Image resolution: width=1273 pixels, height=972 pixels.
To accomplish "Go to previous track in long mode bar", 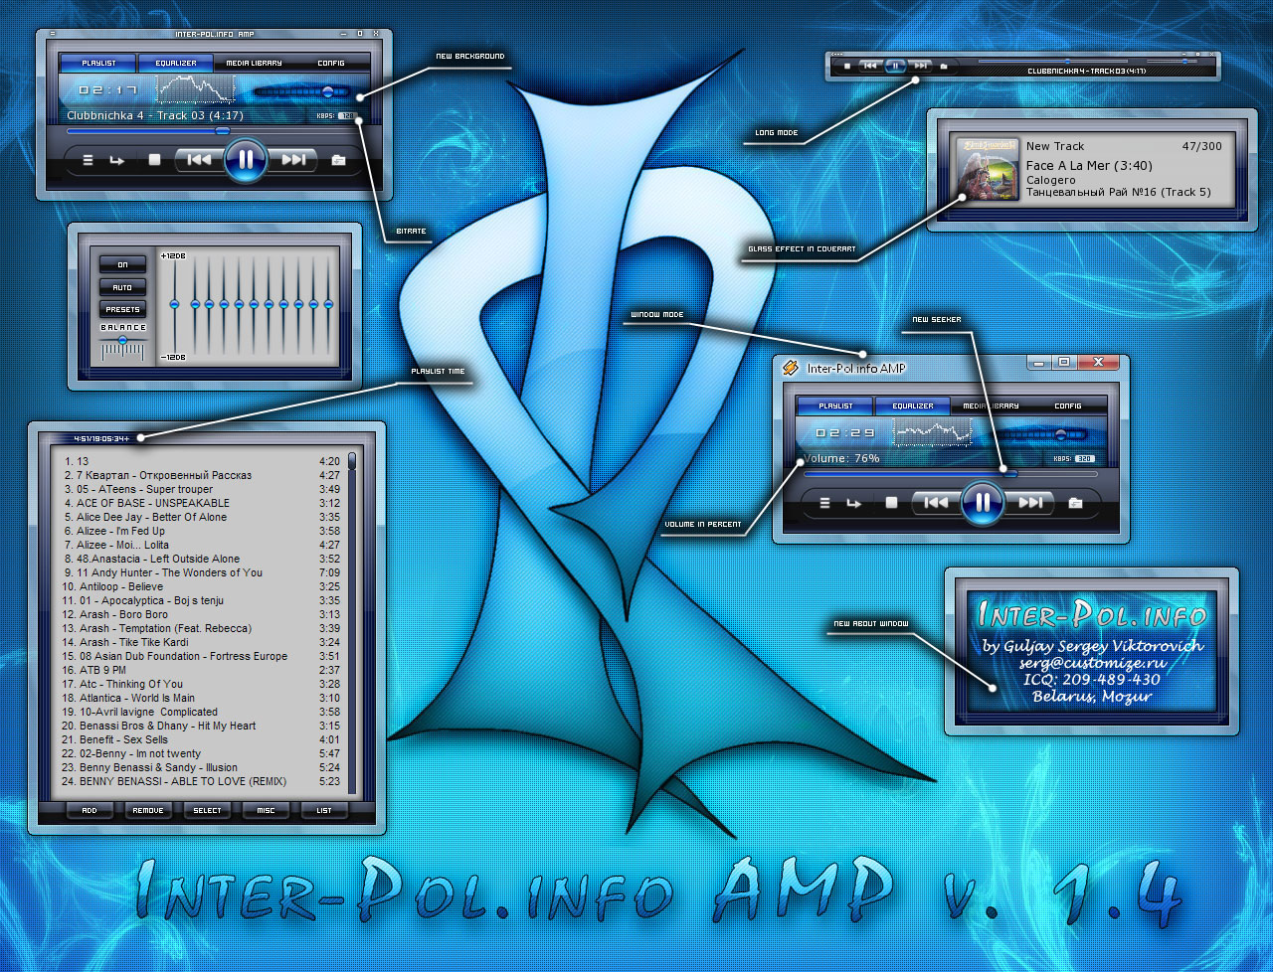I will 870,67.
